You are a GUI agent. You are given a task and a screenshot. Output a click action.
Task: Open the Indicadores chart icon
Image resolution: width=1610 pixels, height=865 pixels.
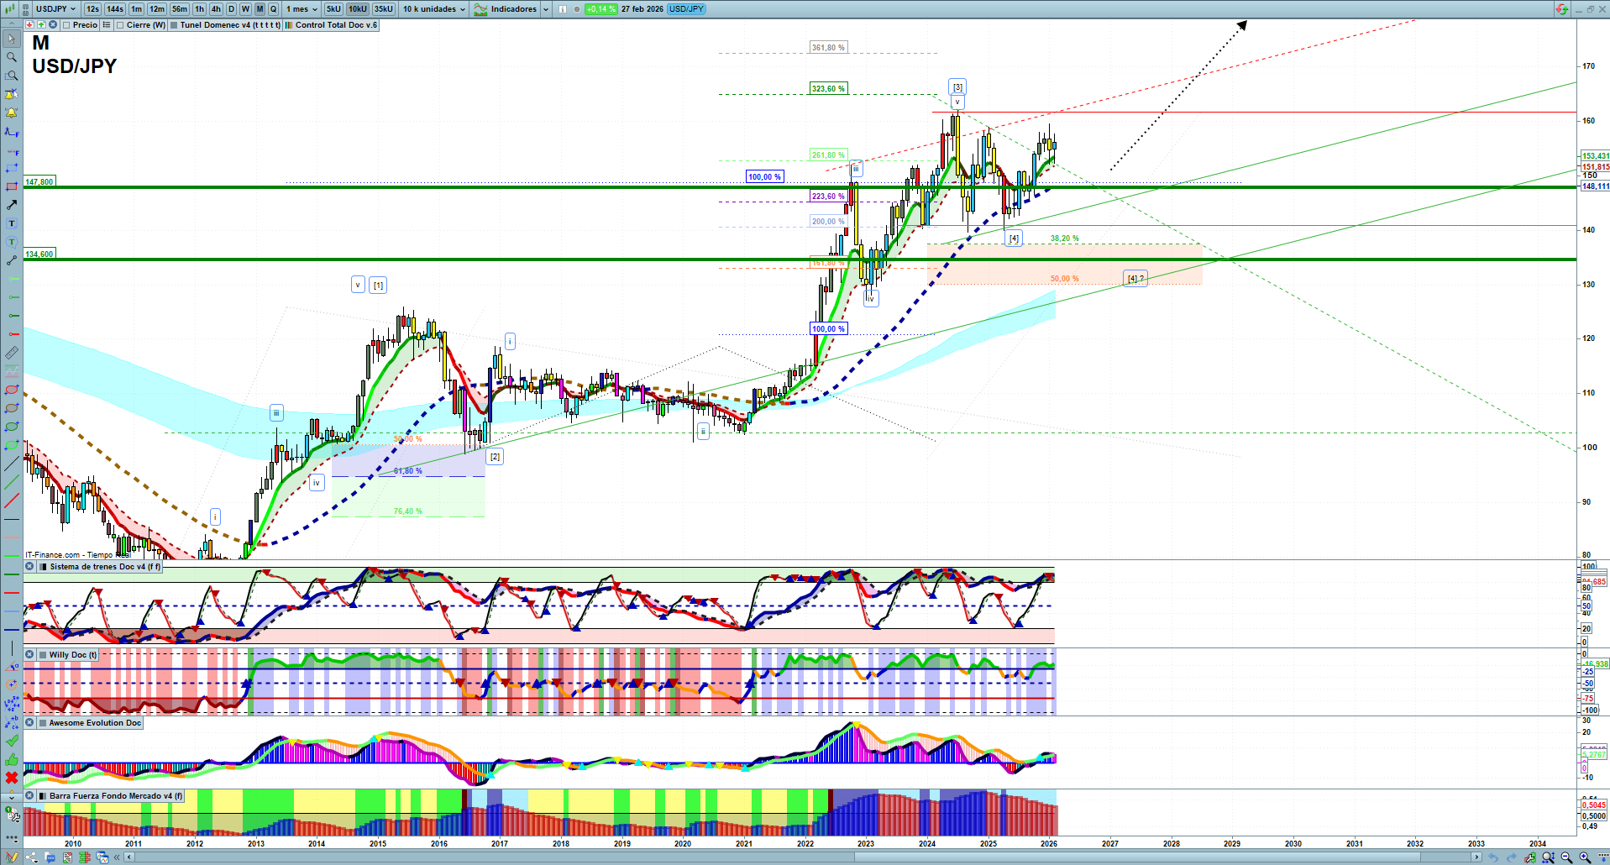[480, 9]
